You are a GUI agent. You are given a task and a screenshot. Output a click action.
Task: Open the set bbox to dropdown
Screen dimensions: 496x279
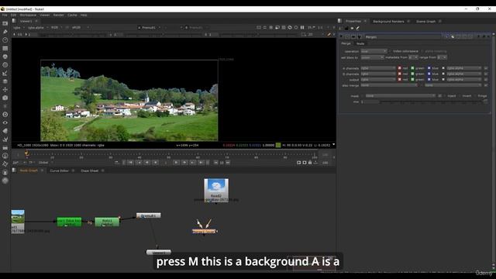tap(372, 57)
